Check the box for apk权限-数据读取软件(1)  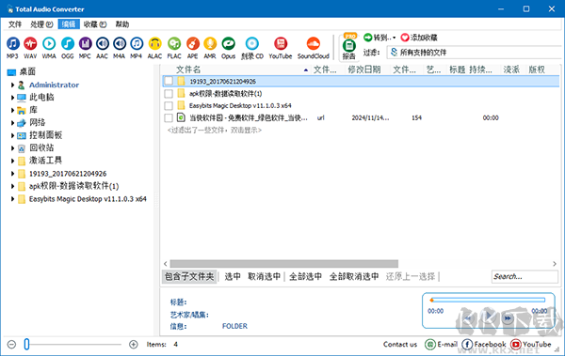coord(169,94)
